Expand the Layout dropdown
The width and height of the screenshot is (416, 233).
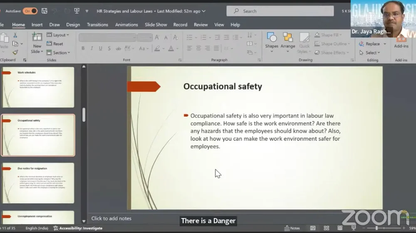click(x=58, y=35)
